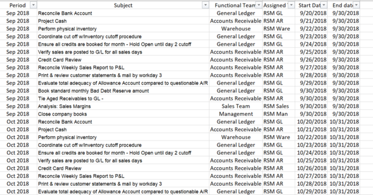The width and height of the screenshot is (373, 195).
Task: Select the 'Analysis: Sales Margins' cell
Action: point(64,106)
